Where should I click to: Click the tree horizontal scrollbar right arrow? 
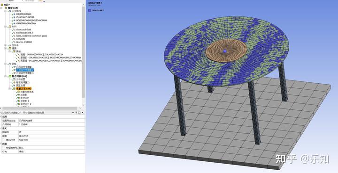click(80, 108)
